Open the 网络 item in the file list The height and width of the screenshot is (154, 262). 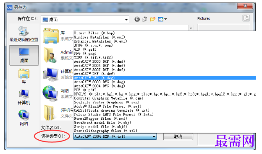[x=50, y=93]
